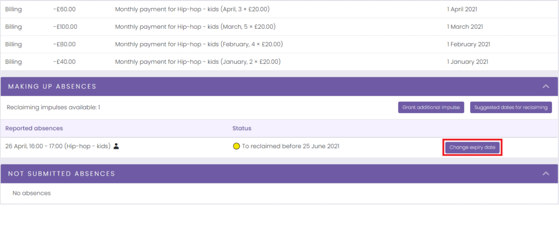
Task: Click the Reclaiming impulses available text
Action: (x=53, y=107)
